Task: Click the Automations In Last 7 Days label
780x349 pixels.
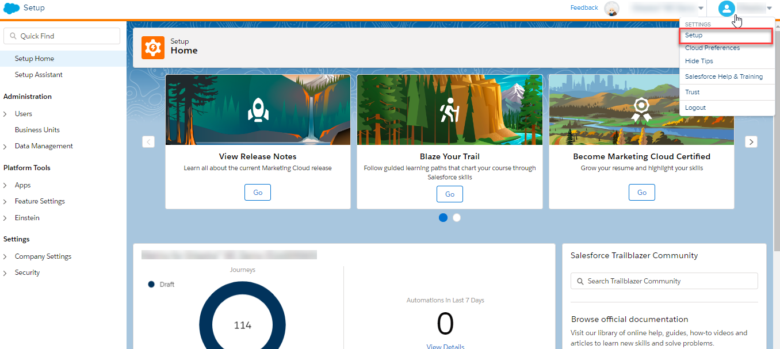Action: pyautogui.click(x=445, y=300)
